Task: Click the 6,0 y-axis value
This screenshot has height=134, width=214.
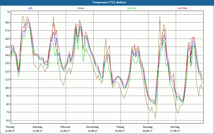Action: tap(8, 120)
